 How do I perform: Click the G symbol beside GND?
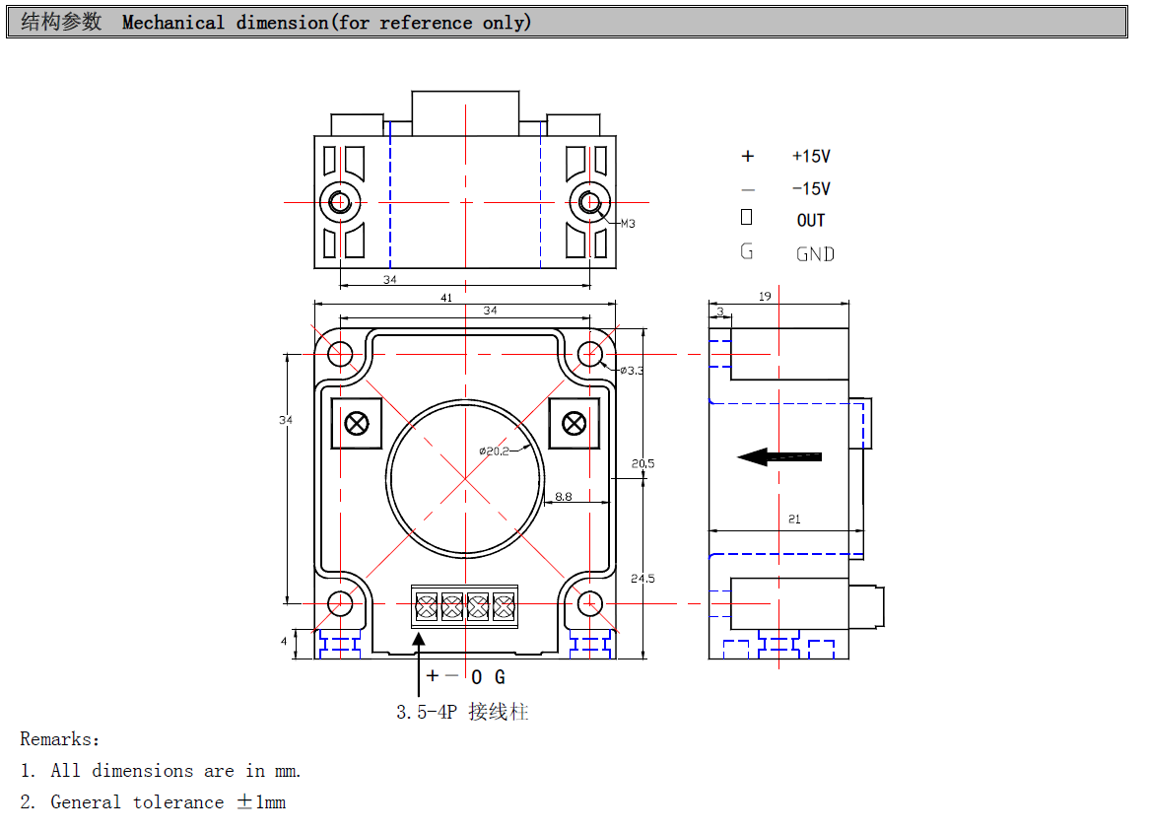tap(746, 251)
